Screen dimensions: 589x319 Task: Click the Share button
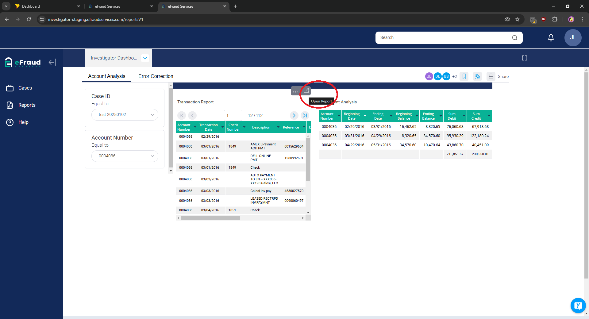(x=503, y=76)
